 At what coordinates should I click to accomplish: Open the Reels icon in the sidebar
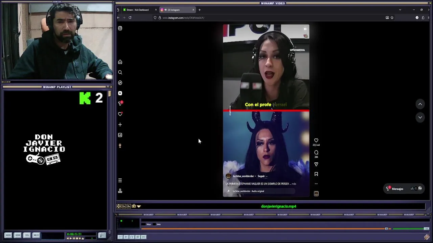120,93
